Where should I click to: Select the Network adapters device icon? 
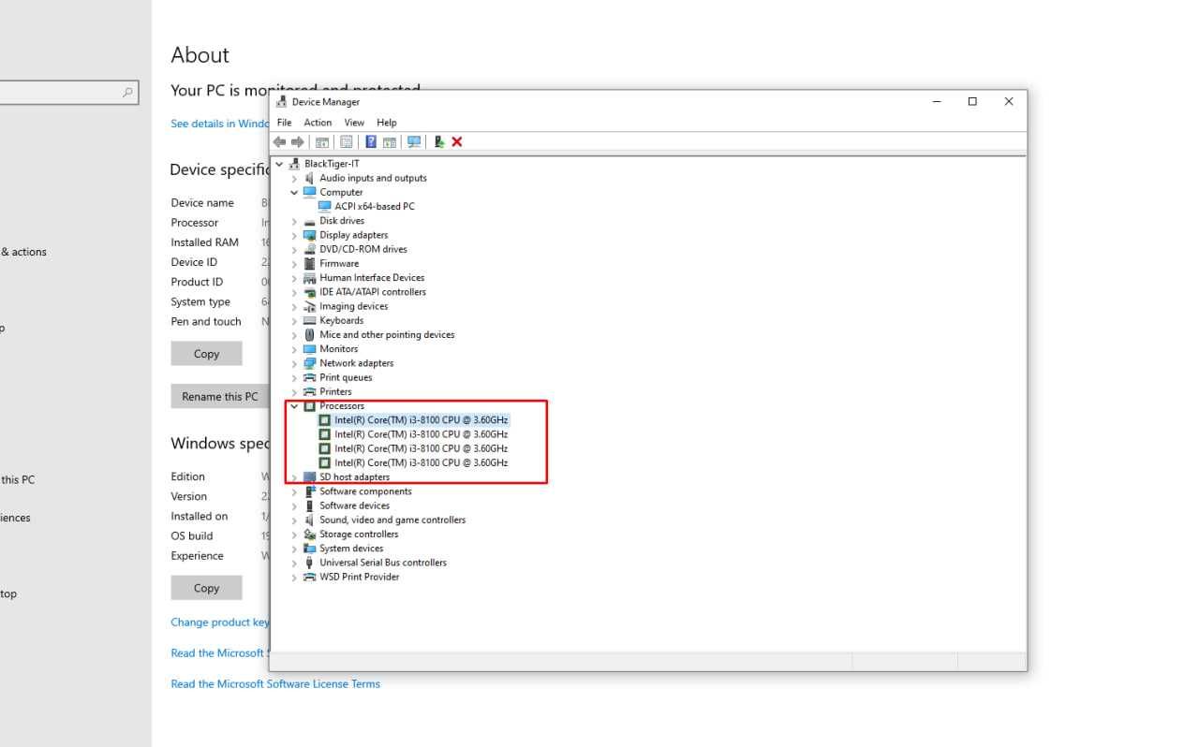pyautogui.click(x=310, y=363)
